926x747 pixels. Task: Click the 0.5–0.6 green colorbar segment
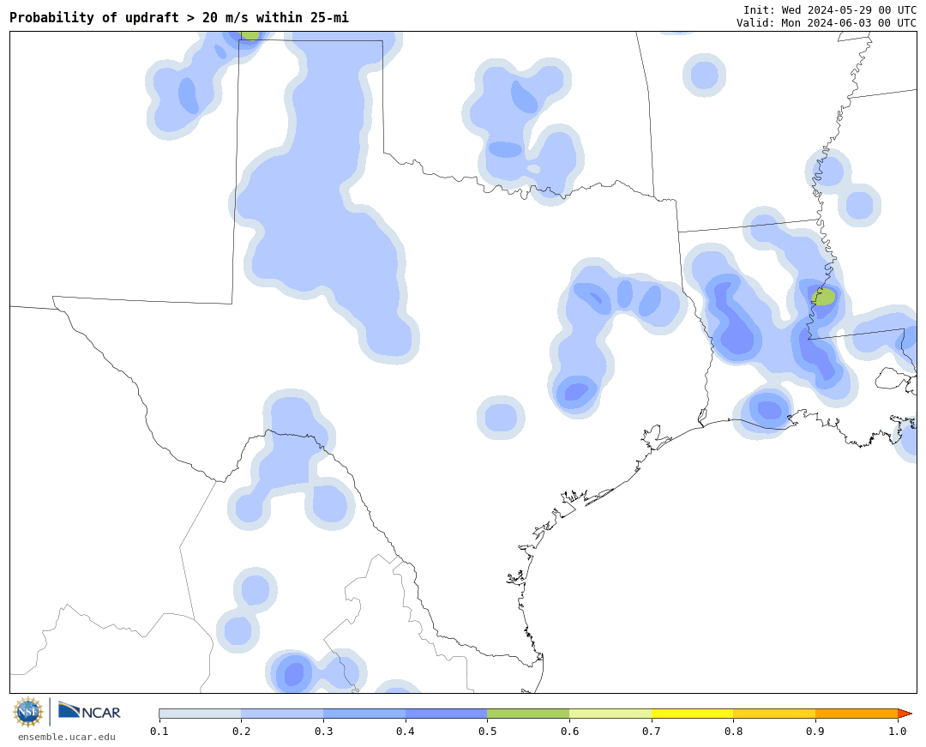point(528,714)
